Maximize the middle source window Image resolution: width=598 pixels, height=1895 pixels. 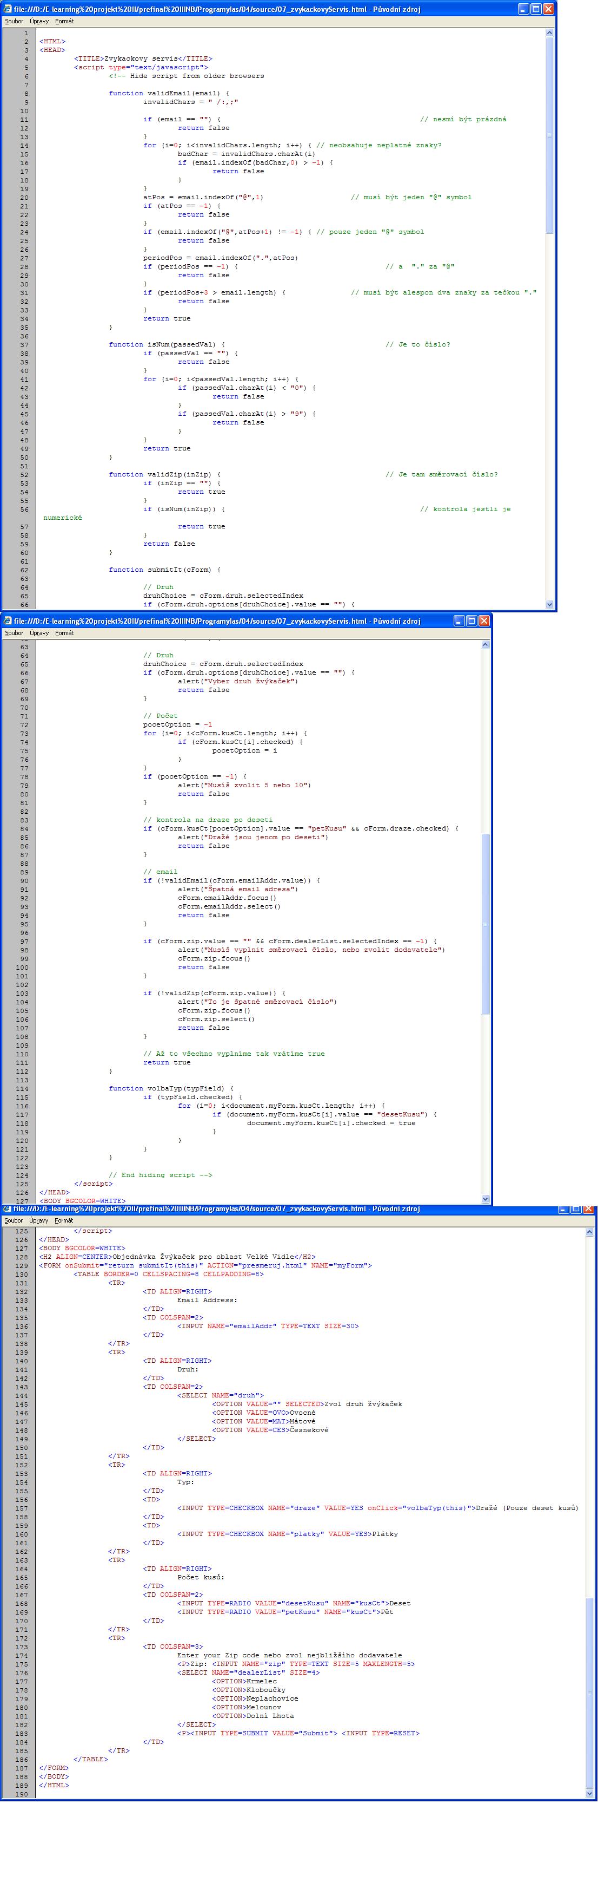471,621
